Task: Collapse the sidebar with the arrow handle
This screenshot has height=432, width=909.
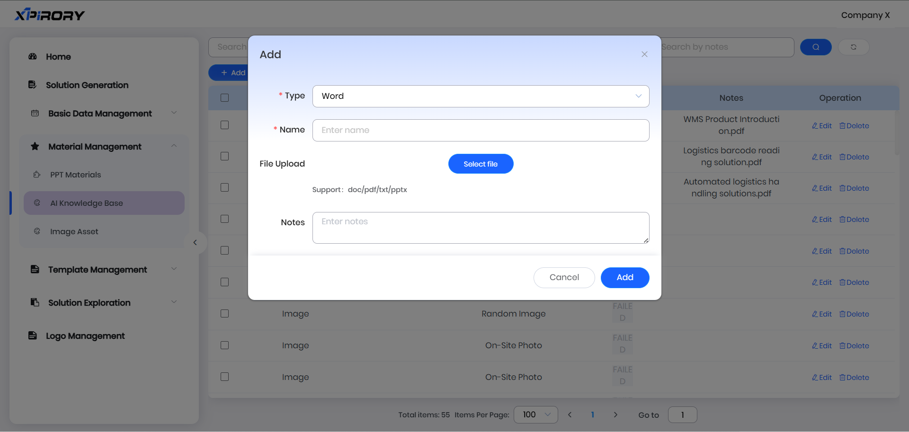Action: coord(195,243)
